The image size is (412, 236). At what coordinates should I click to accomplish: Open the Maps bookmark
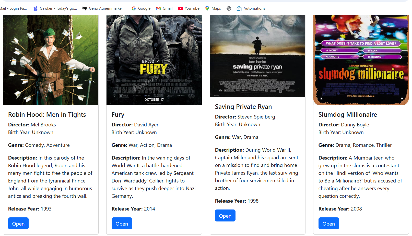click(213, 8)
